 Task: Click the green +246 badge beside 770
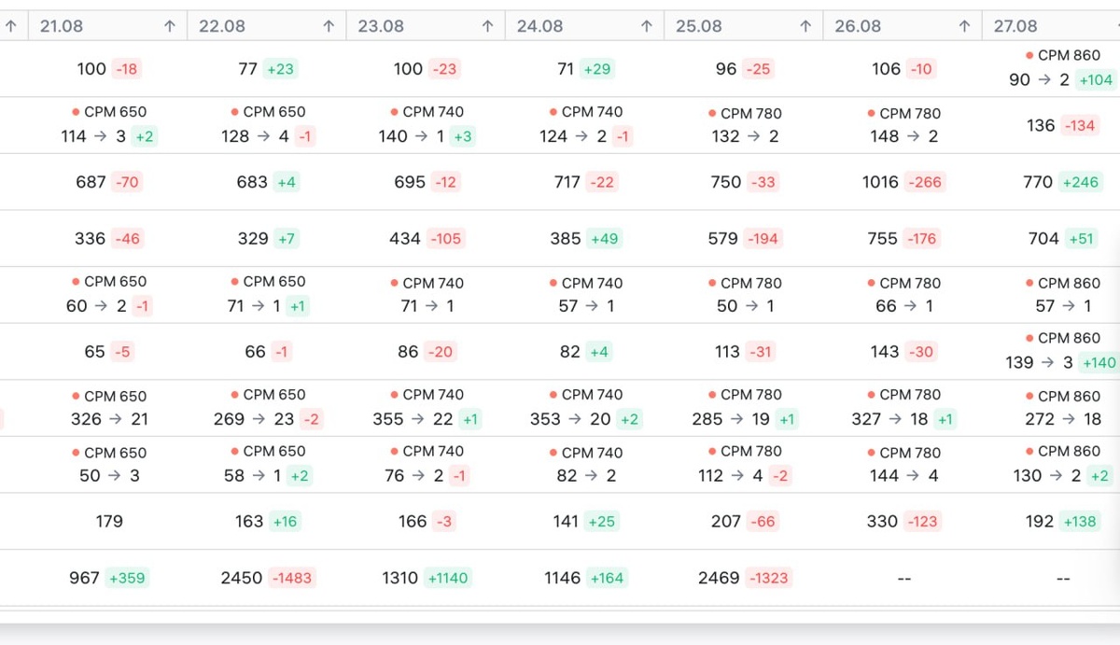coord(1080,182)
